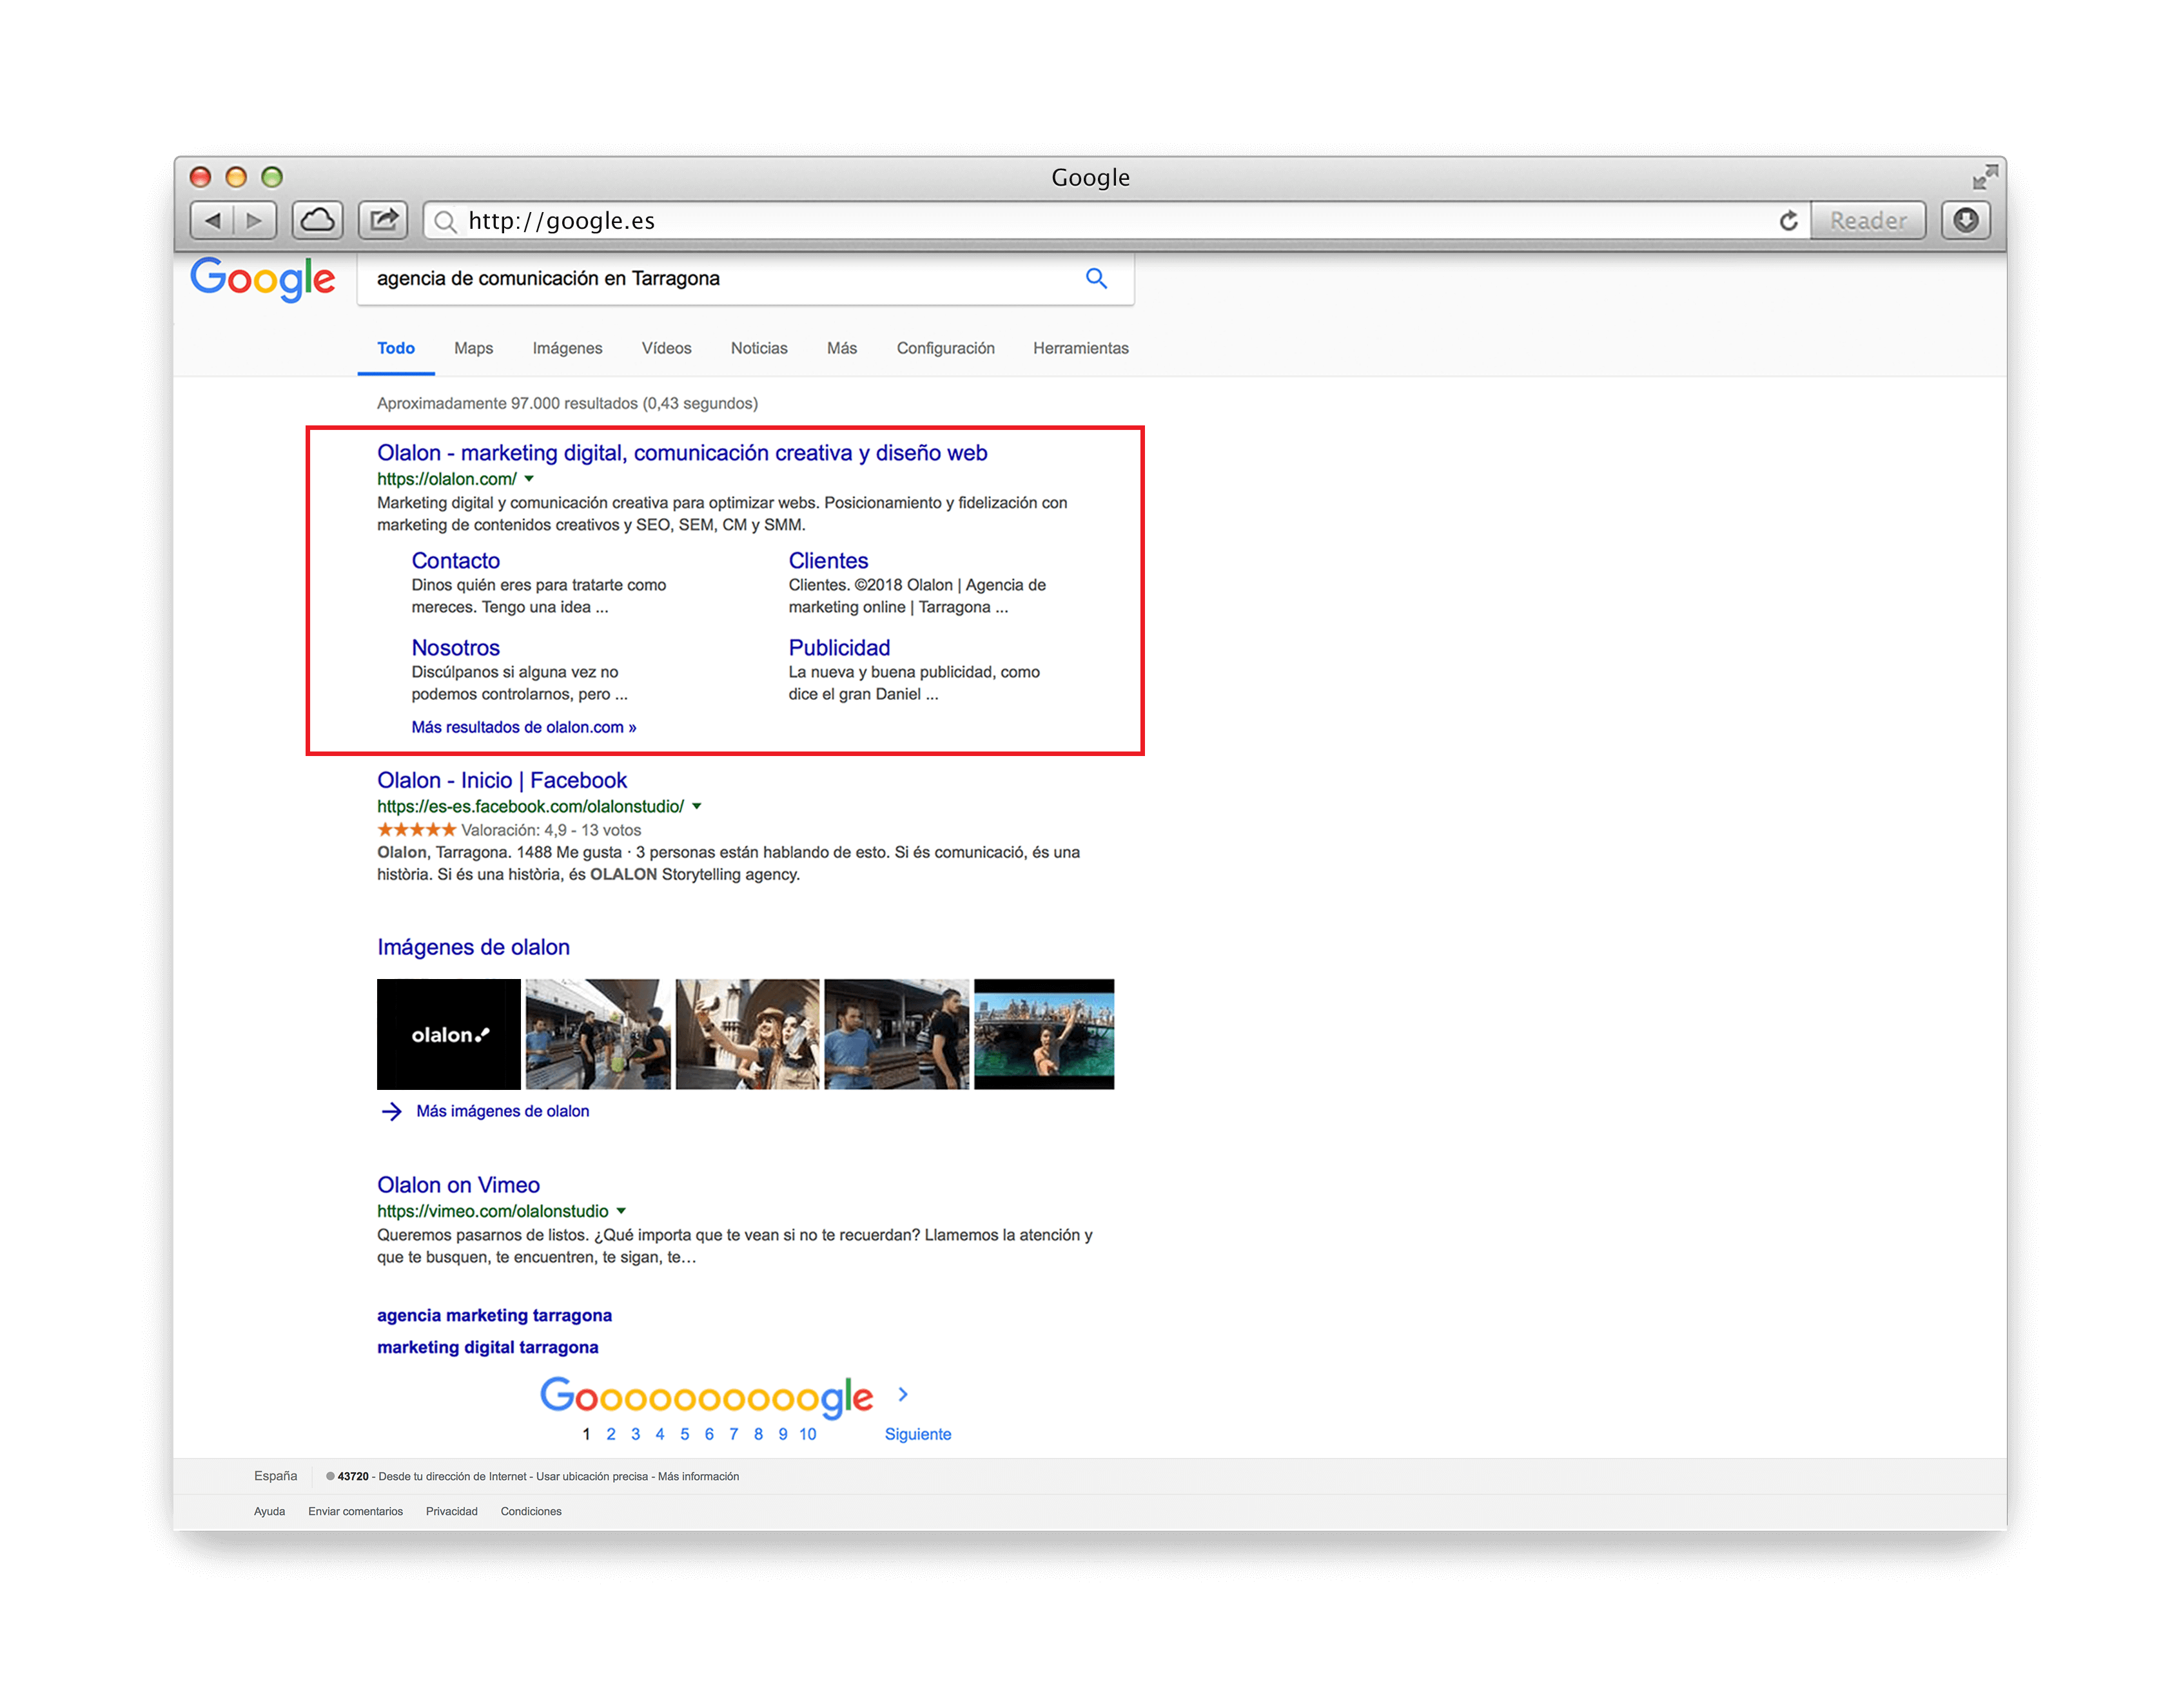The height and width of the screenshot is (1708, 2181).
Task: Expand the dropdown arrow next to Facebook URL
Action: (696, 806)
